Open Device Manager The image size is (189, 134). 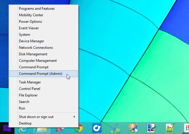pyautogui.click(x=43, y=41)
